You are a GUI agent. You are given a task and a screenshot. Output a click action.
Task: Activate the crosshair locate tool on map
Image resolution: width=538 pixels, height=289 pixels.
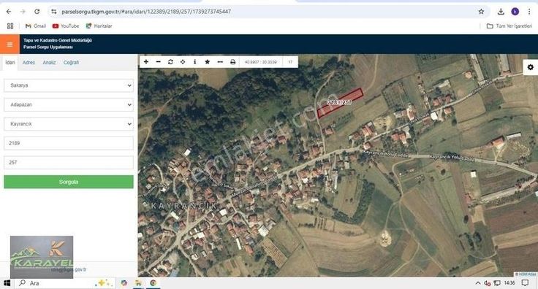183,62
